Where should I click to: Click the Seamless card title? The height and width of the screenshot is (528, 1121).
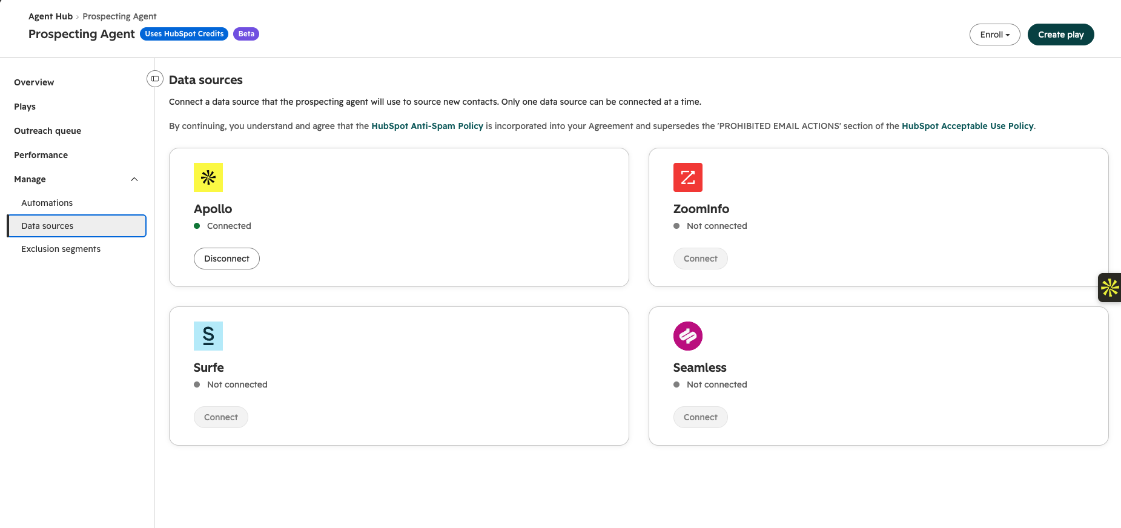700,368
